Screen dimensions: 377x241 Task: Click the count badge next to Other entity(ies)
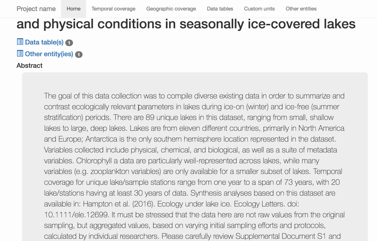pyautogui.click(x=79, y=55)
